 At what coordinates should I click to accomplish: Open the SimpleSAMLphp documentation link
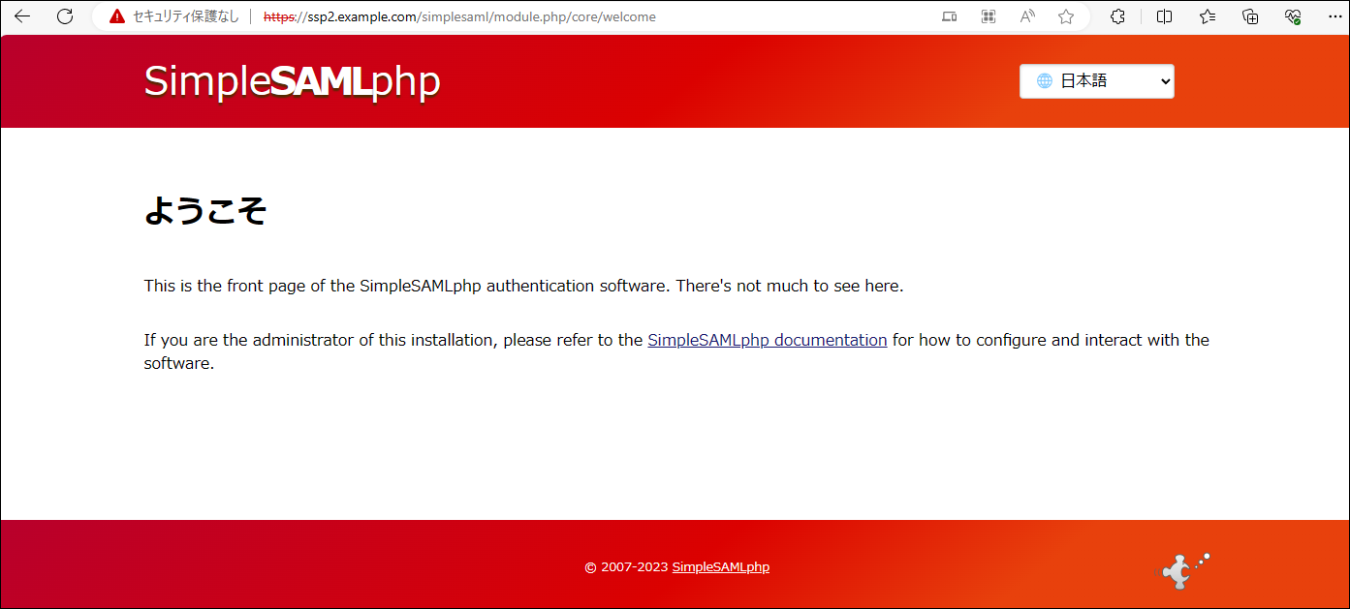click(767, 340)
